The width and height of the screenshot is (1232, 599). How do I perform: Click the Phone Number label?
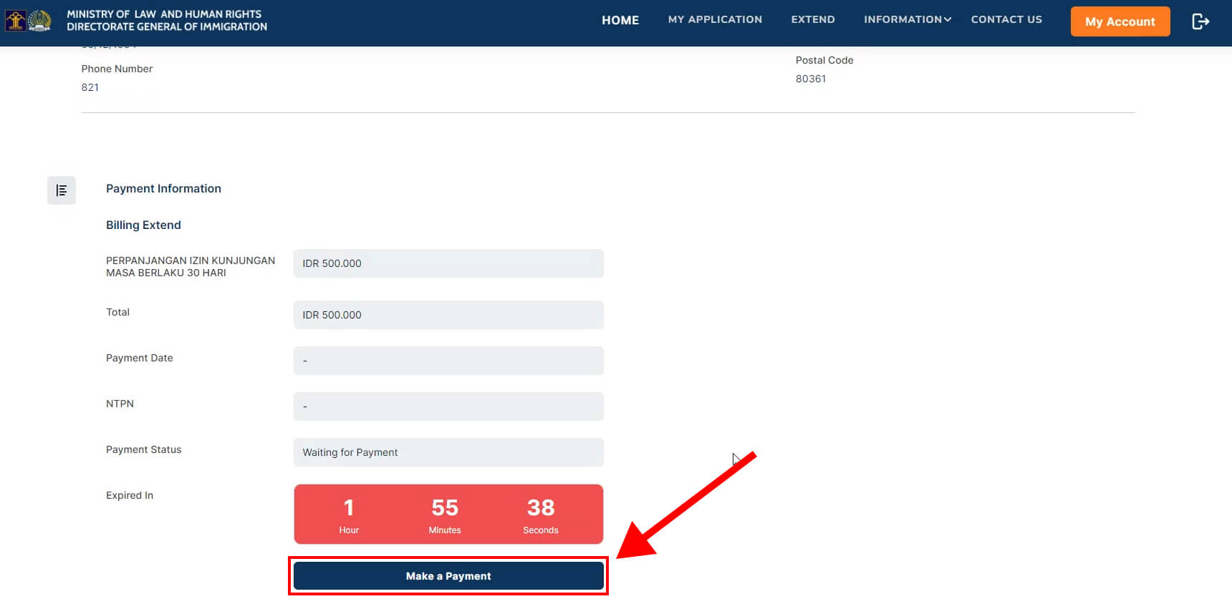point(117,69)
